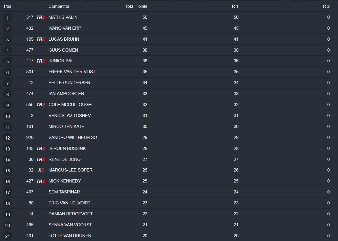This screenshot has width=338, height=241.
Task: Click the TR2 icon beside Mick Kennedy
Action: [x=41, y=181]
